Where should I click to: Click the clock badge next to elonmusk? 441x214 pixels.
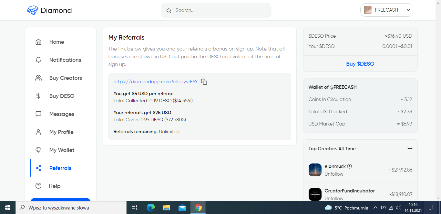[x=349, y=166]
